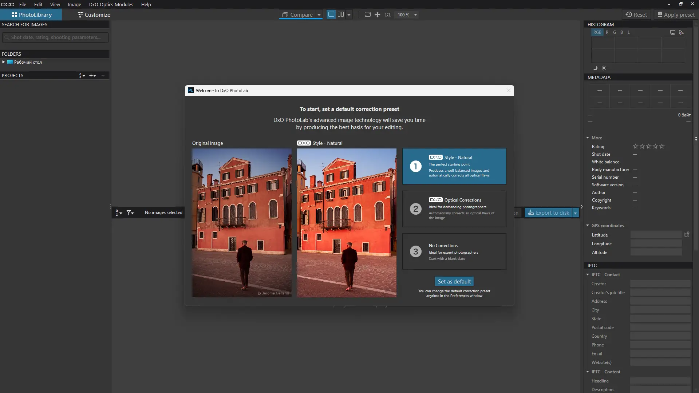Click the fit-to-screen view icon
Viewport: 699px width, 393px height.
[367, 15]
